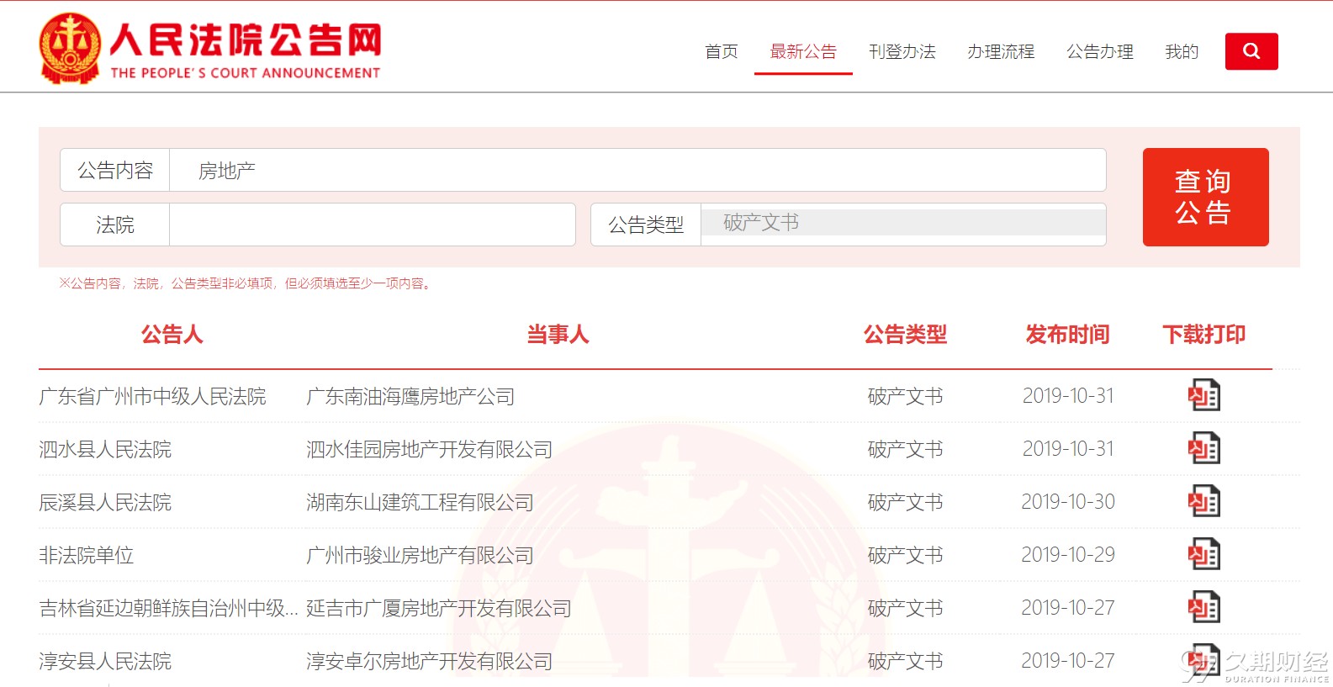Go to 办理流程 in navigation
The height and width of the screenshot is (687, 1333).
(1001, 51)
